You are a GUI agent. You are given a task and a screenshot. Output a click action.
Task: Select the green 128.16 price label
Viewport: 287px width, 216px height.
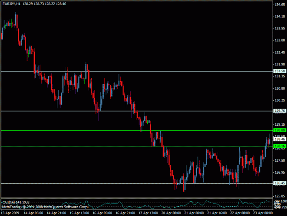[280, 146]
